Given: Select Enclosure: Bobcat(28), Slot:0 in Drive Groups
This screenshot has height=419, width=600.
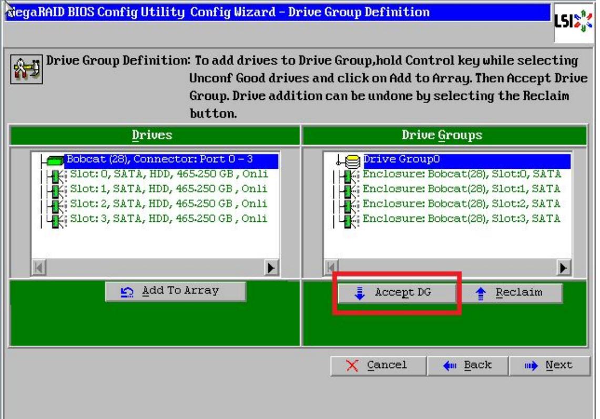Looking at the screenshot, I should point(462,175).
